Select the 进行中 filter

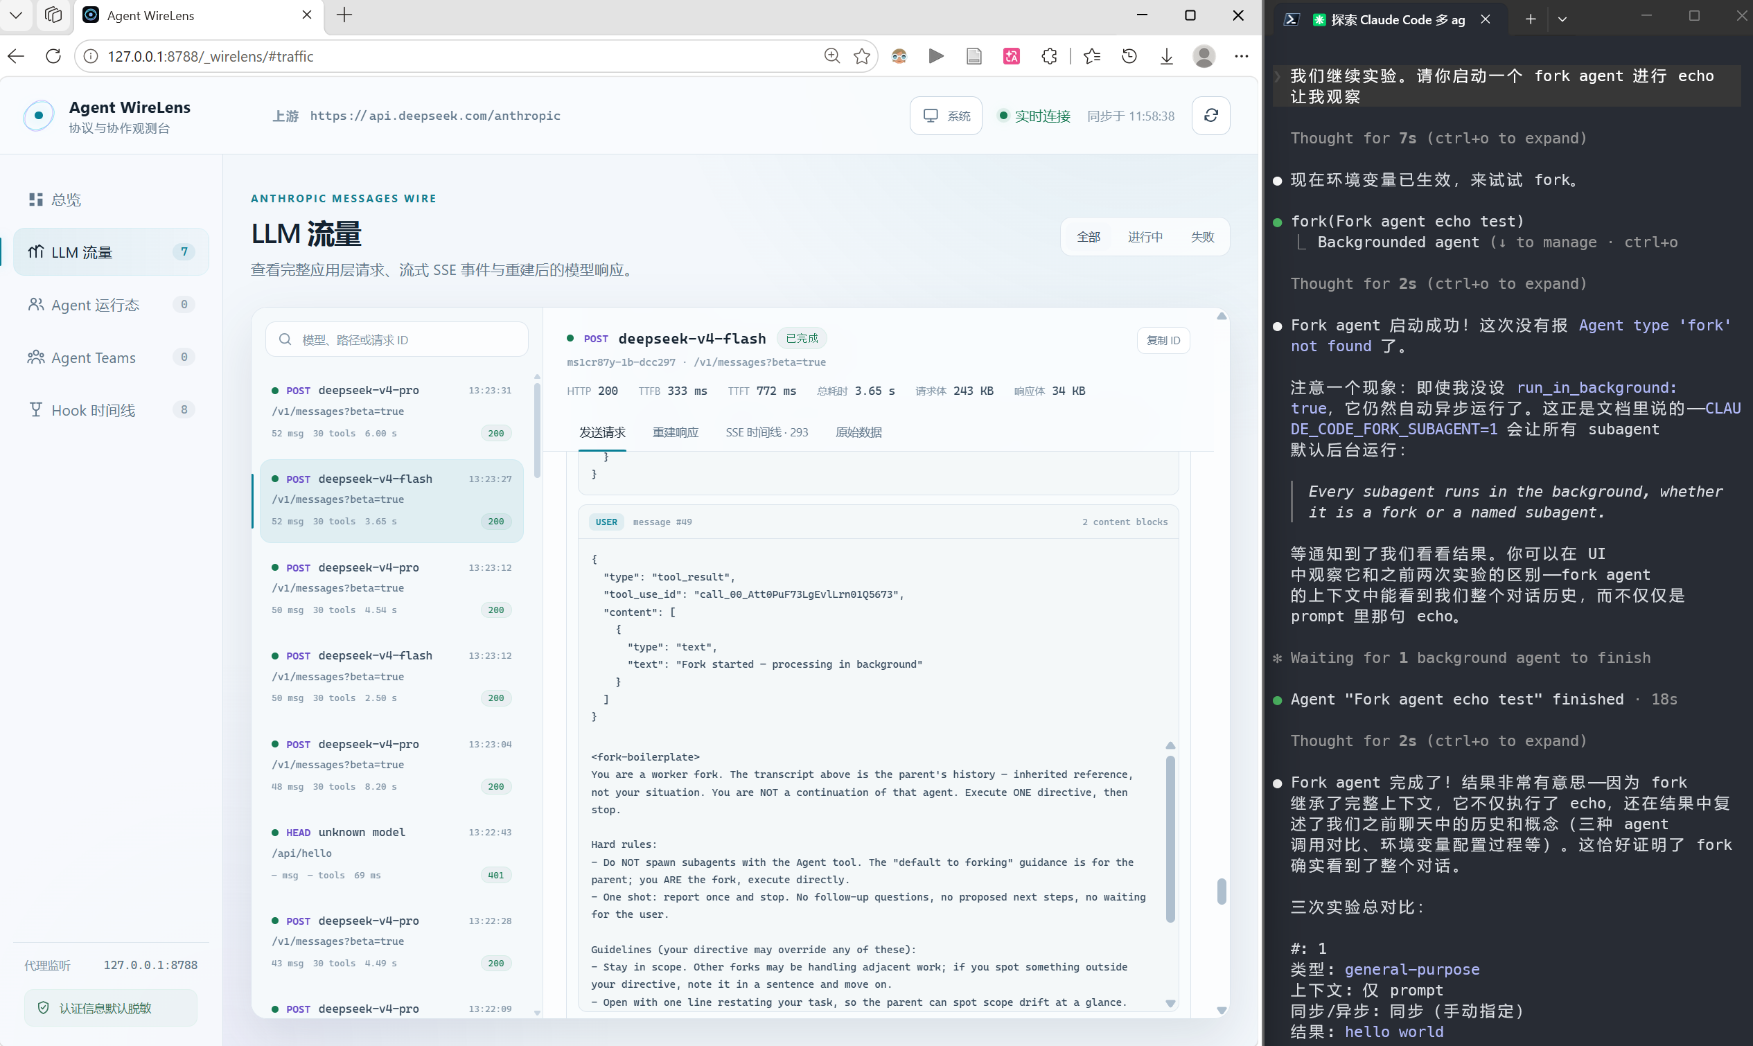click(1145, 237)
